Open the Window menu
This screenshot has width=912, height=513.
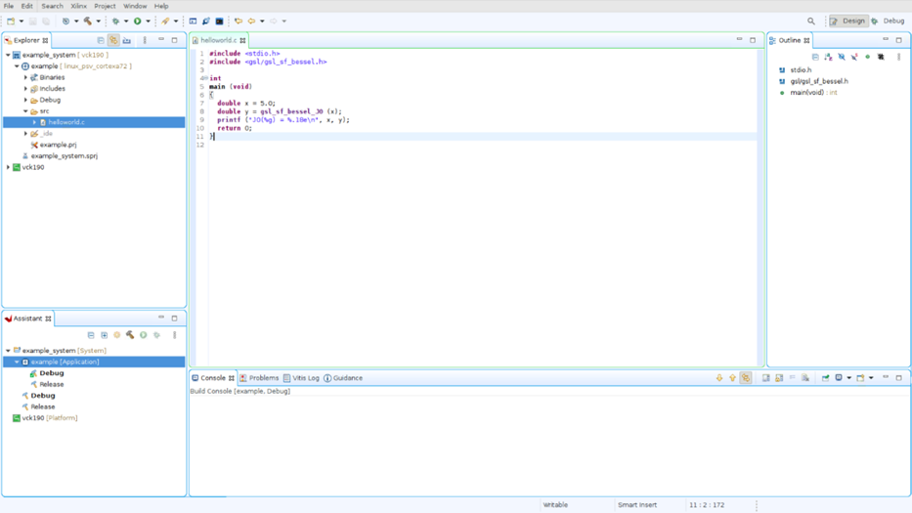point(135,6)
